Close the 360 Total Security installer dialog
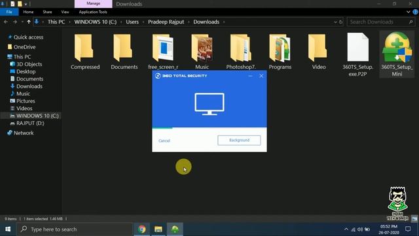 [261, 76]
